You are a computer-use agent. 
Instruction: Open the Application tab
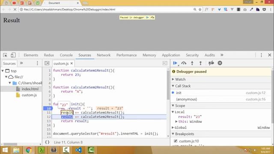tap(171, 55)
